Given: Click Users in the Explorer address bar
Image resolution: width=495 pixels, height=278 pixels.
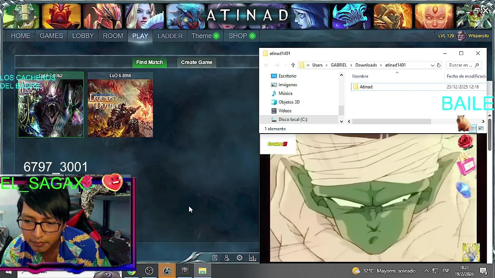Looking at the screenshot, I should click(x=317, y=65).
